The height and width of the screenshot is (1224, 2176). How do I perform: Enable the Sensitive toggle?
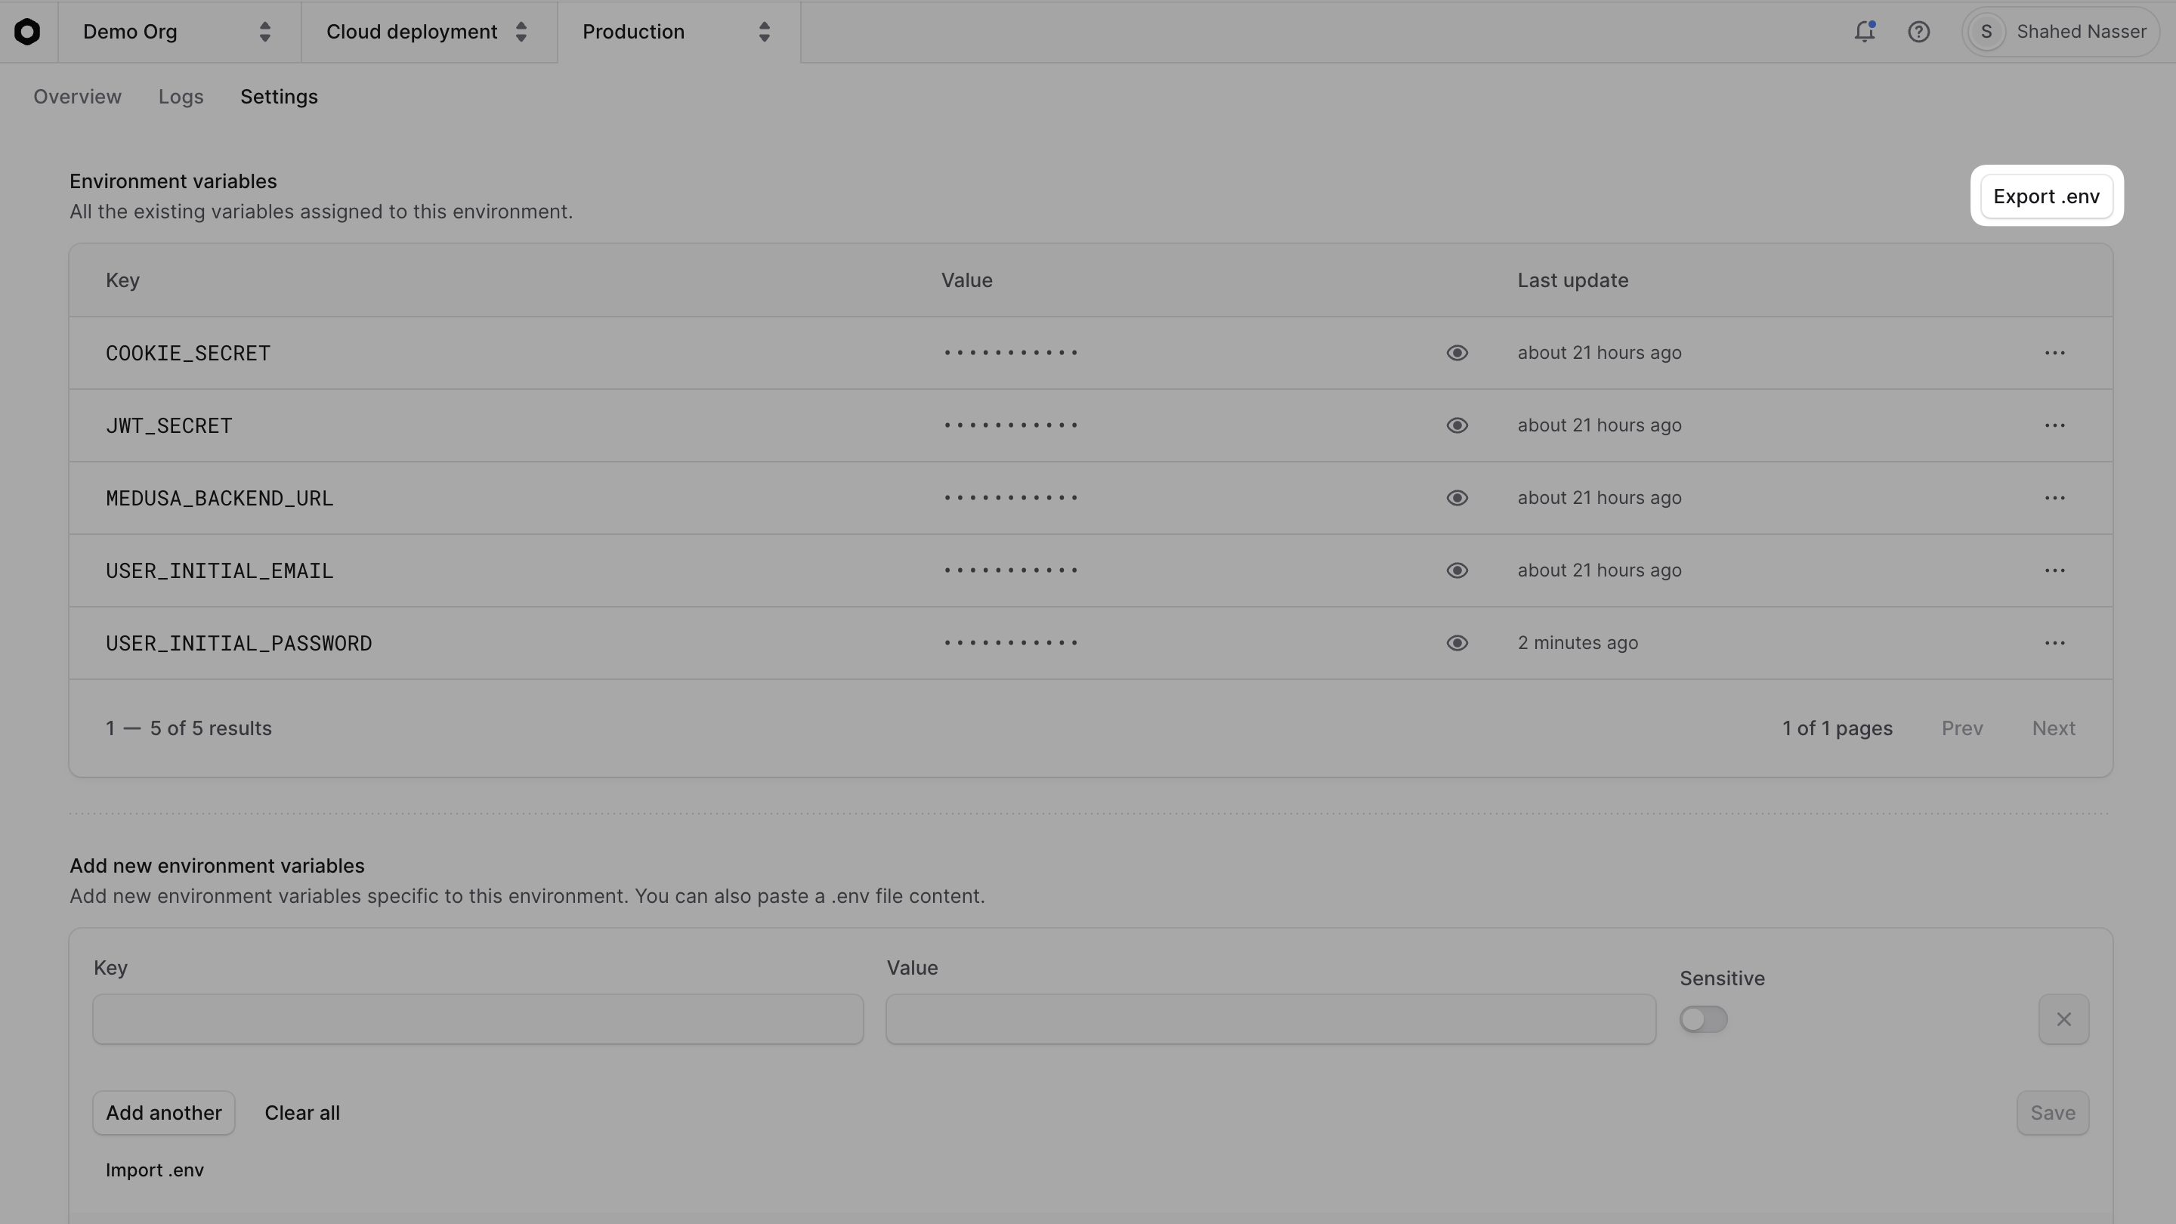(1703, 1018)
